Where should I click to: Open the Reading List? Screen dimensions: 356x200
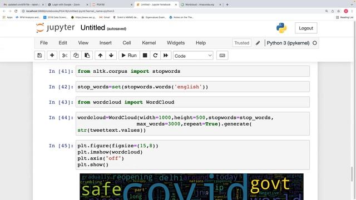[x=344, y=17]
